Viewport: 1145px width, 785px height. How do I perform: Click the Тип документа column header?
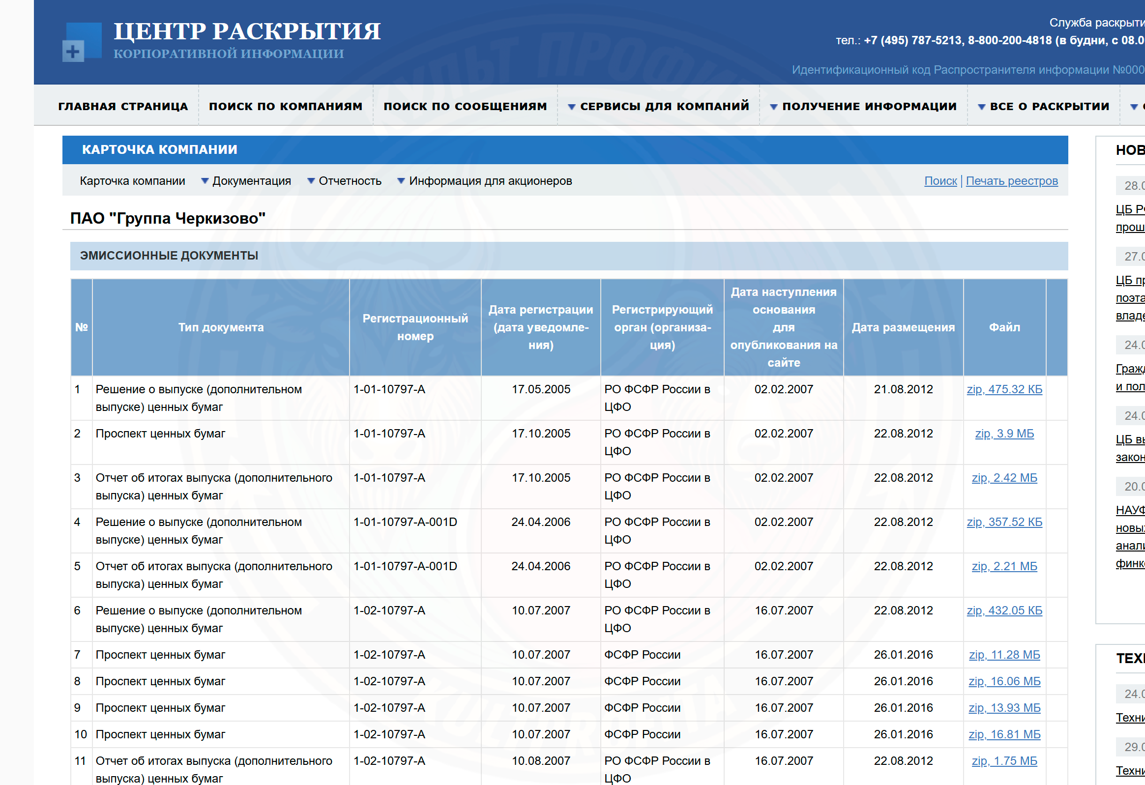click(x=221, y=327)
